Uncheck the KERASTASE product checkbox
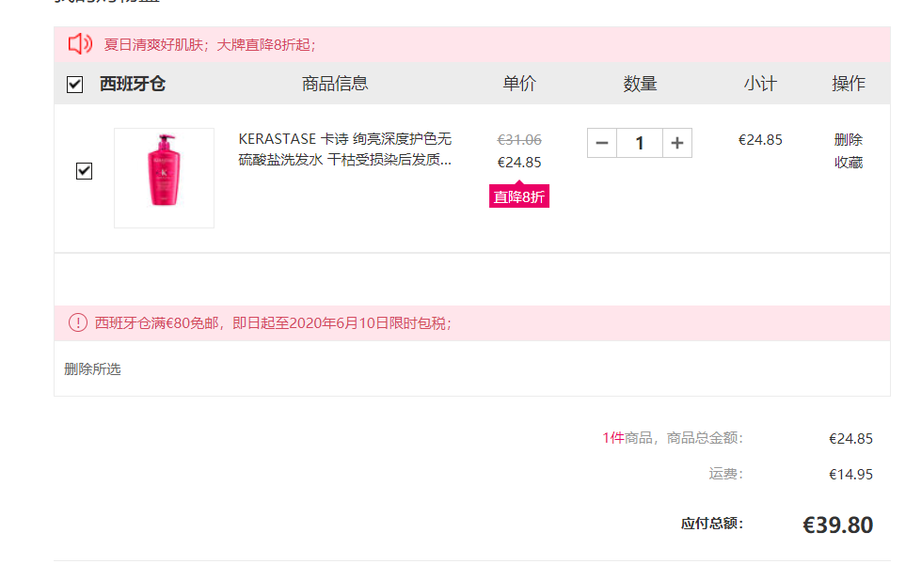 [85, 171]
